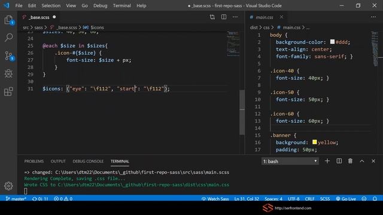The height and width of the screenshot is (215, 383).
Task: Open the Selection menu
Action: pyautogui.click(x=51, y=5)
